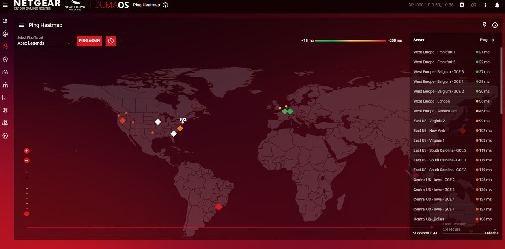Screen dimensions: 505x249
Task: Click the help icon beside the pin
Action: (x=495, y=25)
